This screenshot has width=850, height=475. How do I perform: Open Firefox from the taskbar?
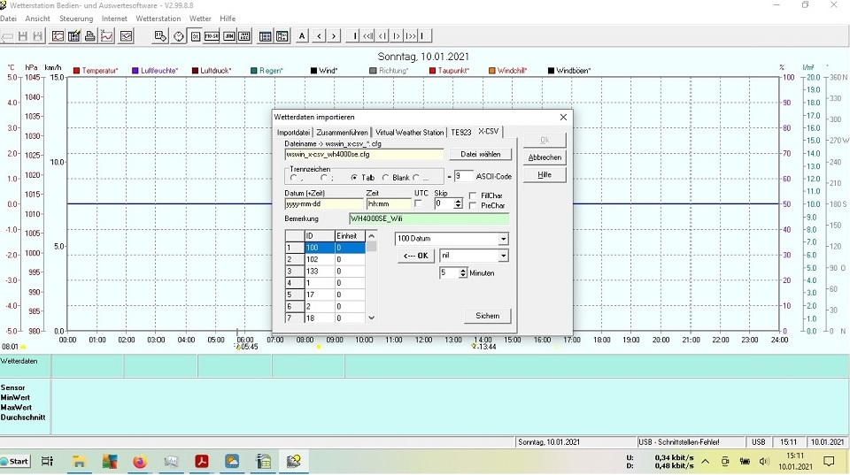pyautogui.click(x=140, y=461)
